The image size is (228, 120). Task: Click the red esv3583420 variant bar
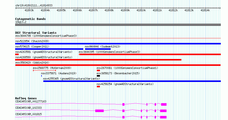coord(118,65)
